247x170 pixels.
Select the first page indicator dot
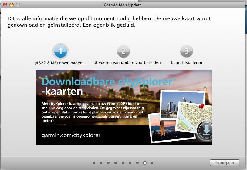94,163
